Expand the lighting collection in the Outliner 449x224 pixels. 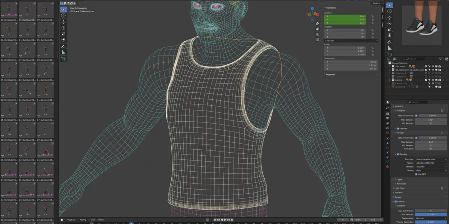click(390, 80)
